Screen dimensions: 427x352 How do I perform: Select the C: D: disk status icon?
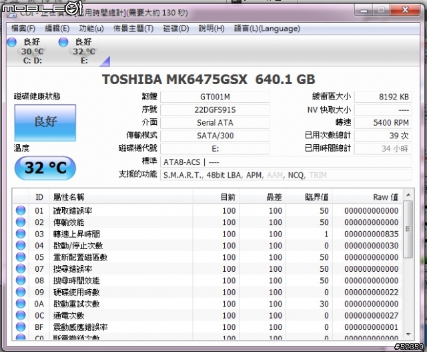27,51
